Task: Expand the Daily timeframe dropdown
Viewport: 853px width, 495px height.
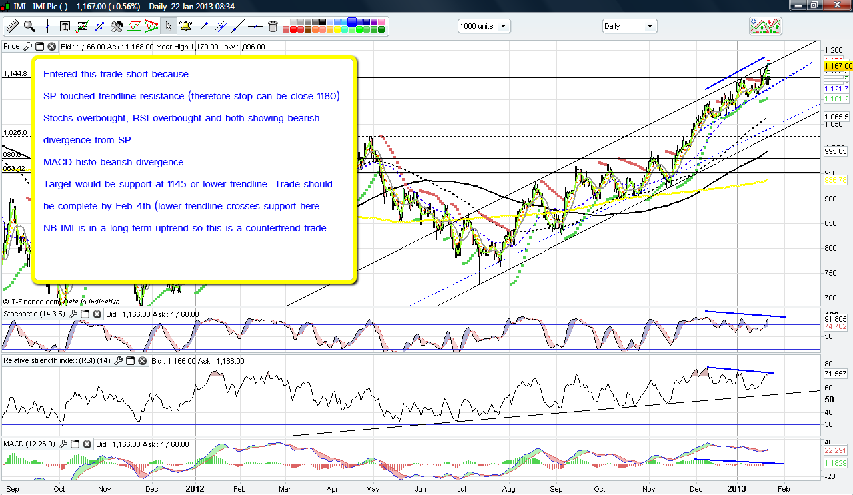Action: [629, 26]
